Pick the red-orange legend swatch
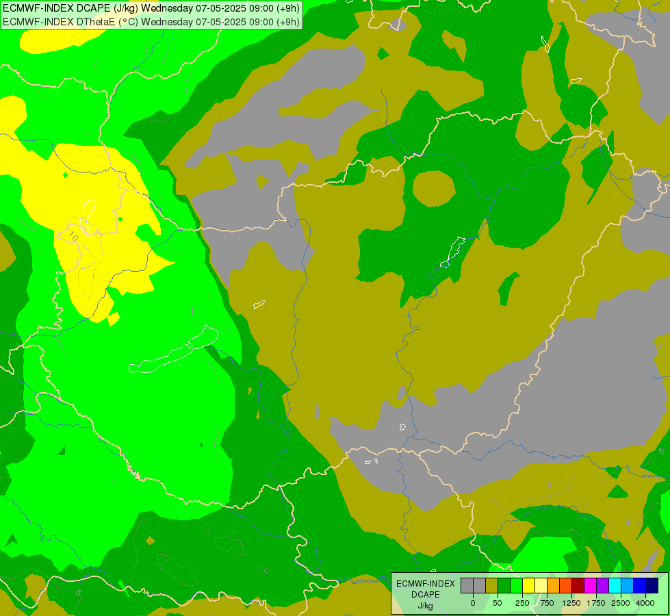 pyautogui.click(x=566, y=586)
